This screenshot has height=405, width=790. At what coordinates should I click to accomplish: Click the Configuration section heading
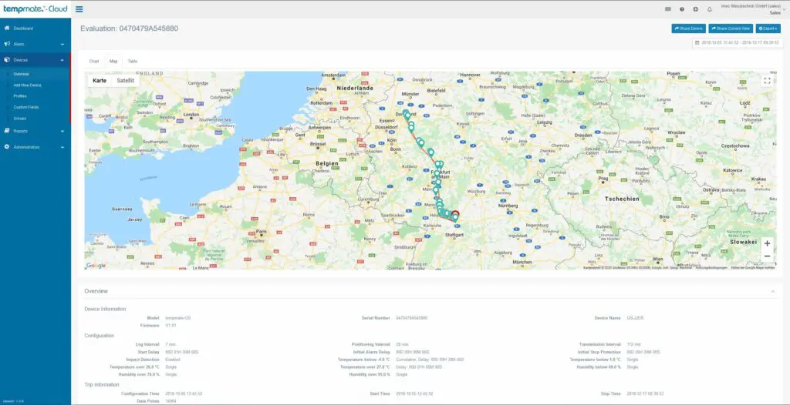click(100, 336)
